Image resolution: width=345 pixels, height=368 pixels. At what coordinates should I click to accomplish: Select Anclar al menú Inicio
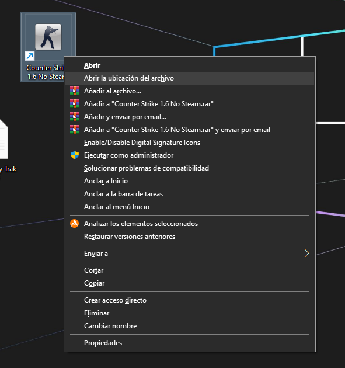tap(190, 207)
